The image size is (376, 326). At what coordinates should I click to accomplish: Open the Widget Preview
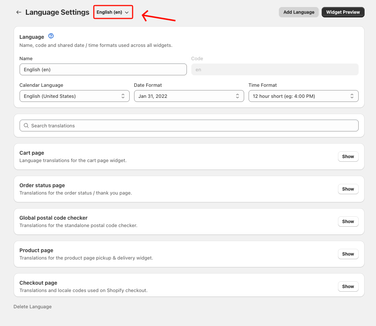(x=343, y=12)
